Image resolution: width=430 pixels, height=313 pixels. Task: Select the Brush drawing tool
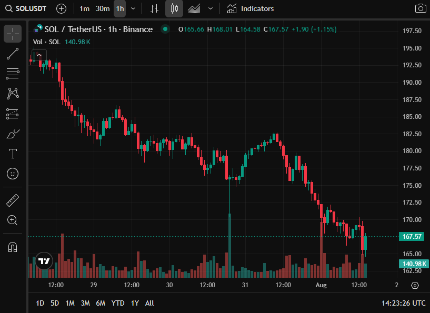pos(13,134)
